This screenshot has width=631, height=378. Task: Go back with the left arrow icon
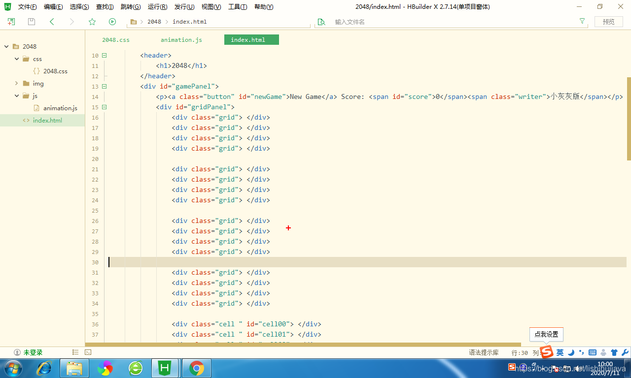click(52, 22)
